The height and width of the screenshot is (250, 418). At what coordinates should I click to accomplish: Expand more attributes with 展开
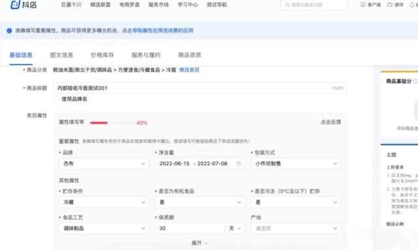[199, 243]
